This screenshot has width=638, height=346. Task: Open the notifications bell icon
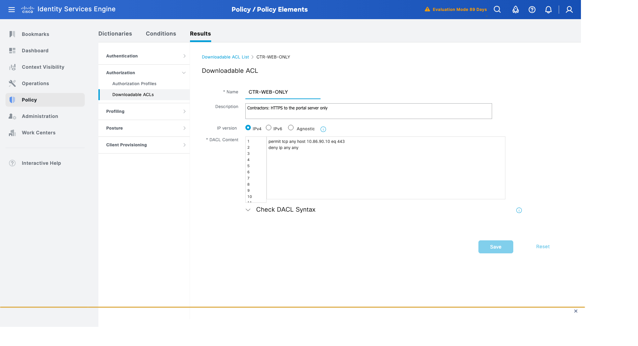coord(548,10)
